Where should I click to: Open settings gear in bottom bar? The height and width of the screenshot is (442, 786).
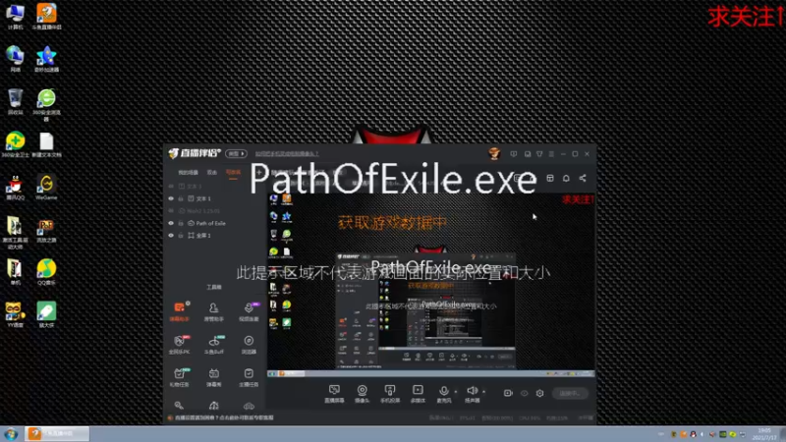[x=539, y=394]
